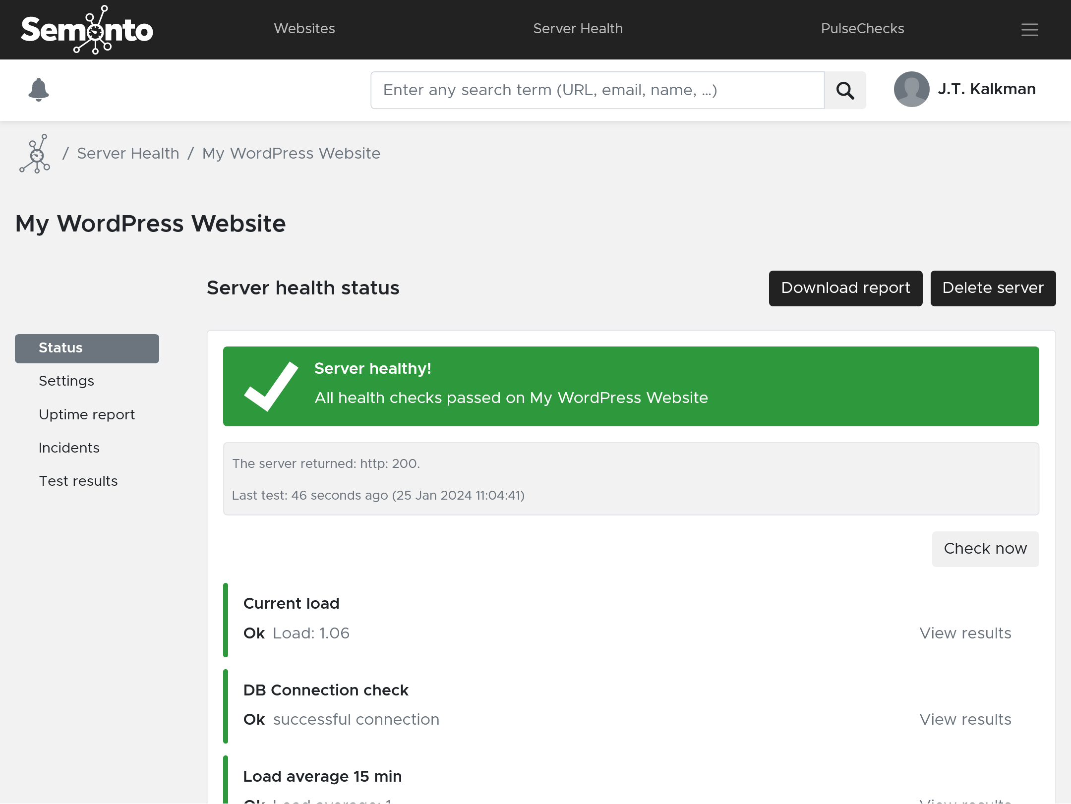1071x804 pixels.
Task: Select the Status sidebar tab
Action: tap(87, 348)
